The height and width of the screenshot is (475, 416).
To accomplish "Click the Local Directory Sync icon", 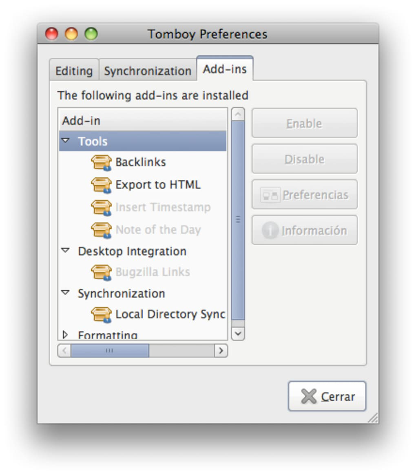I will pos(101,314).
